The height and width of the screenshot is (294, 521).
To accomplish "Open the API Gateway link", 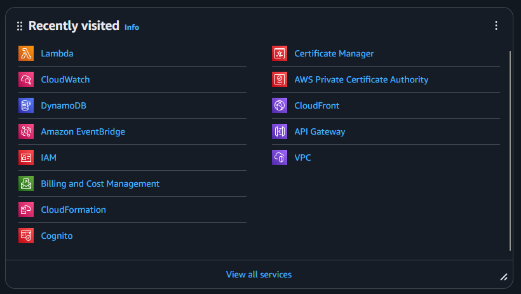I will 320,131.
